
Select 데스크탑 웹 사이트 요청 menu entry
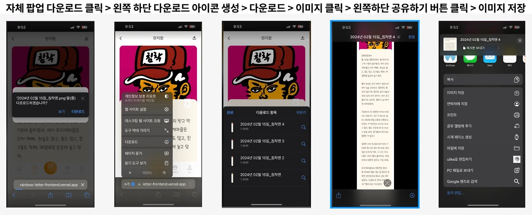click(x=147, y=121)
